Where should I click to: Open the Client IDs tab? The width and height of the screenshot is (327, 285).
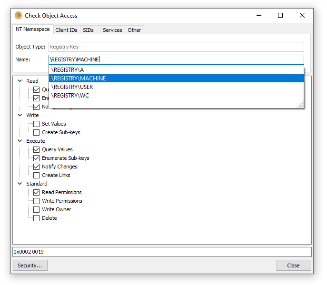point(66,30)
